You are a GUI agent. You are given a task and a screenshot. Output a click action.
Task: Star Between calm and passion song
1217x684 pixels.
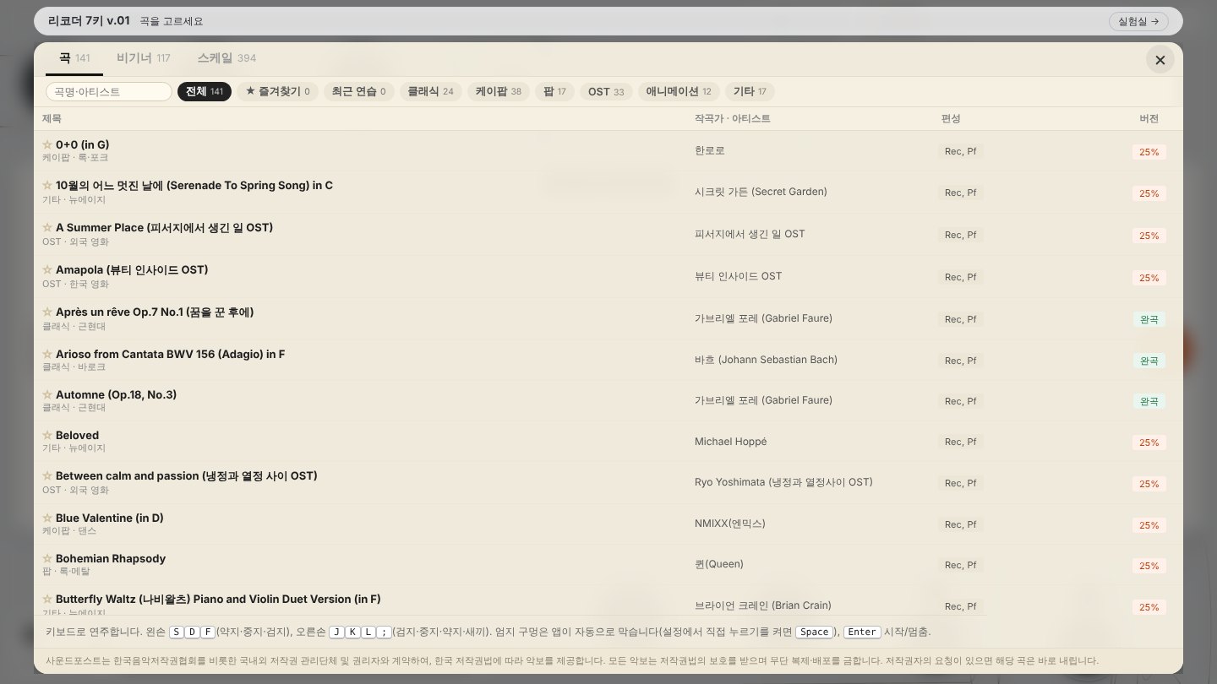click(x=47, y=475)
